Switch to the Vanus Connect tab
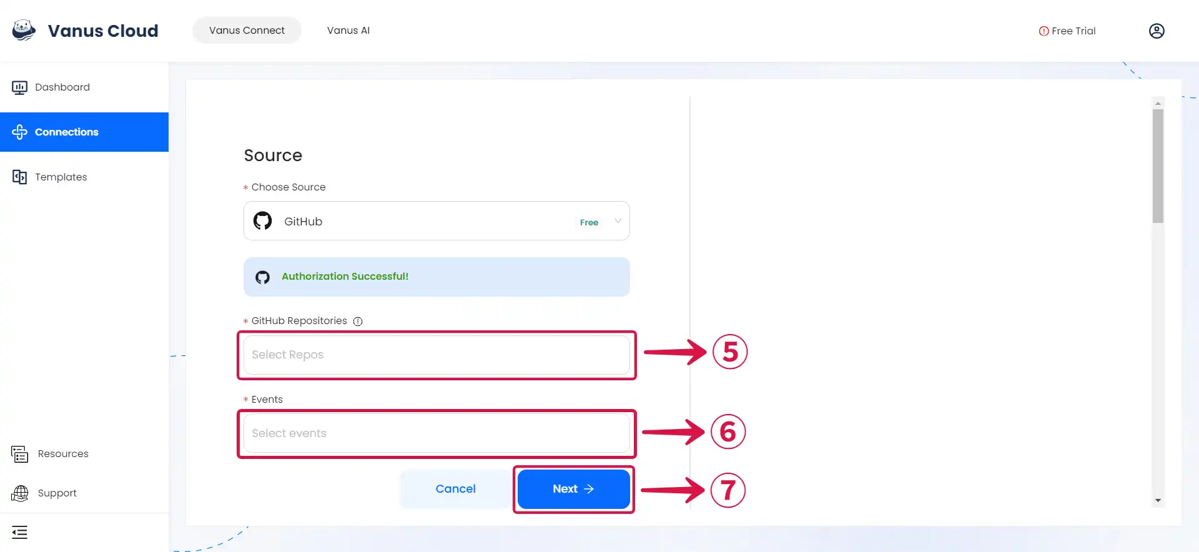 [x=247, y=30]
